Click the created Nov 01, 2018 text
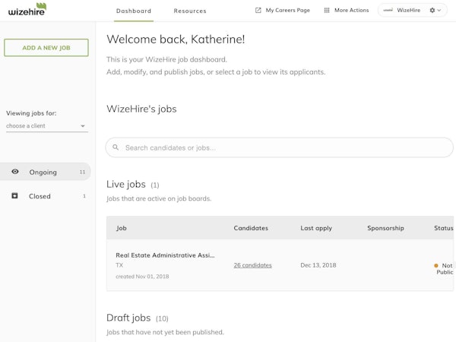Screen dimensions: 456x342 (x=142, y=277)
